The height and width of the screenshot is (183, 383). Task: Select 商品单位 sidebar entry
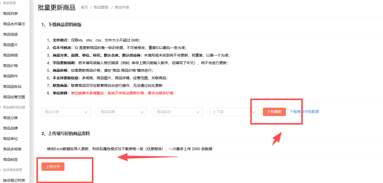coord(10,139)
